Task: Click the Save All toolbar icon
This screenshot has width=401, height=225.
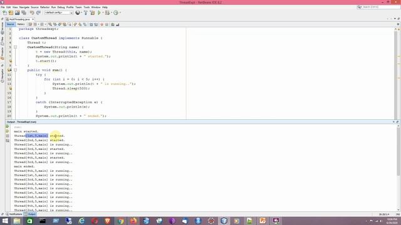Action: tap(24, 12)
